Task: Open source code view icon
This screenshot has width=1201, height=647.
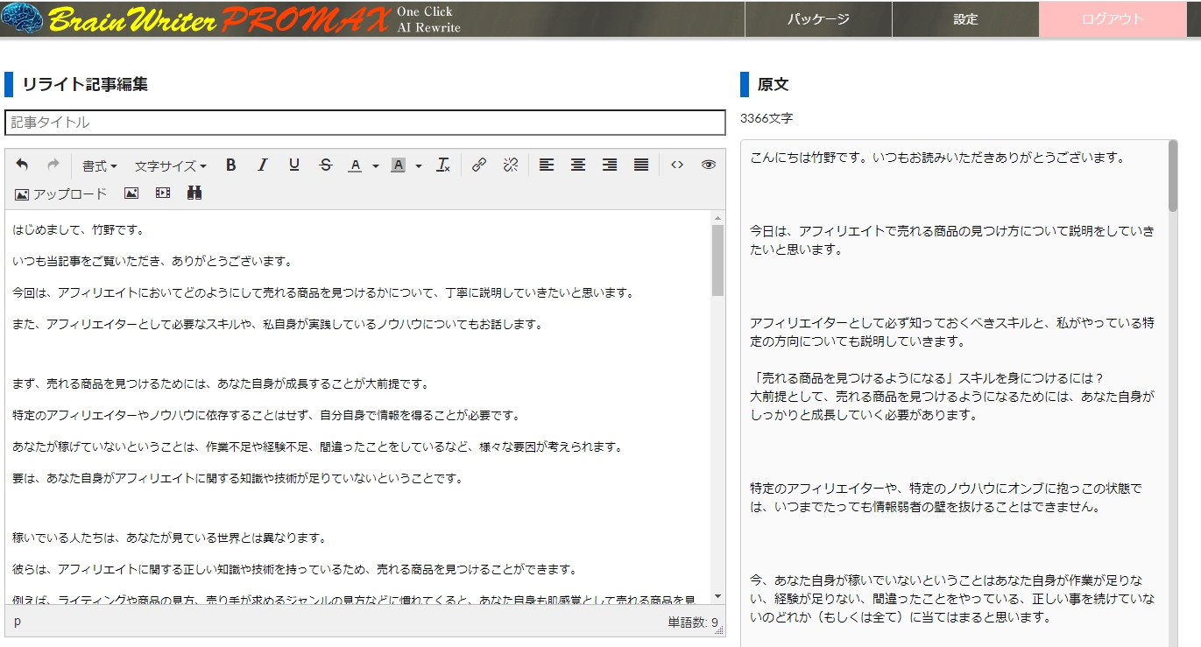Action: (x=676, y=165)
